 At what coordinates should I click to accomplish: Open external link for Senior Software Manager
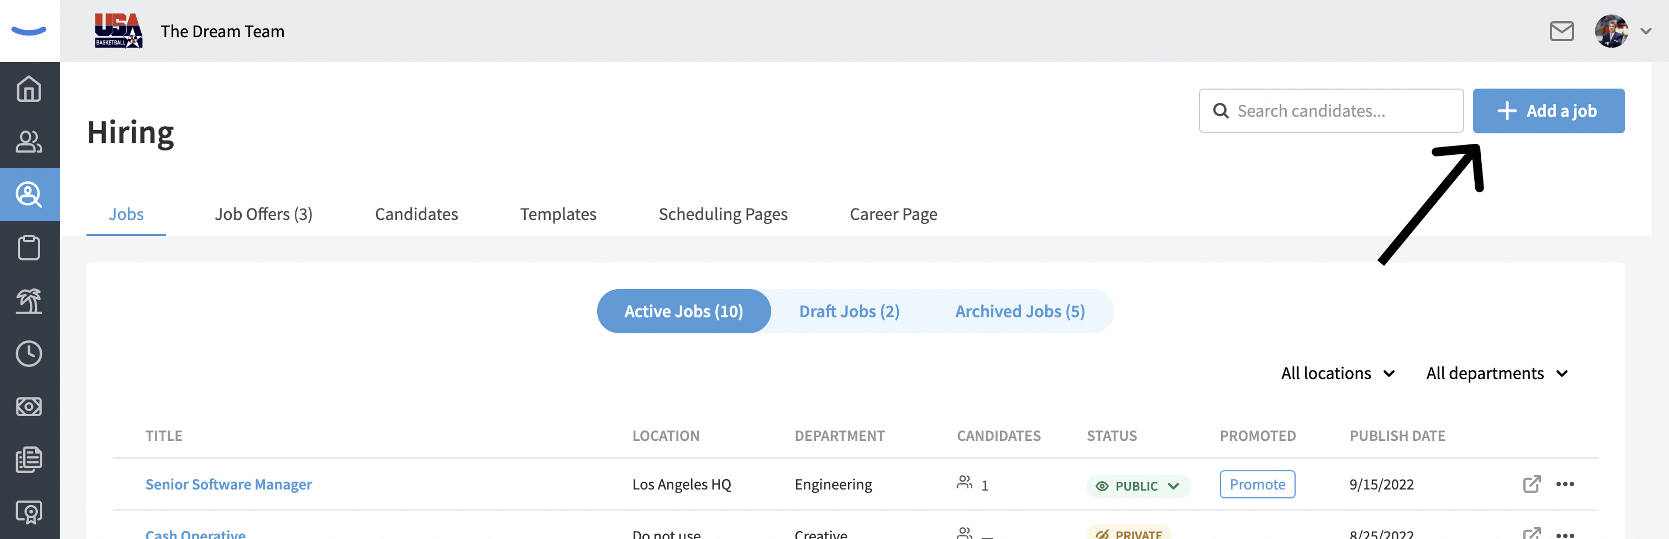1532,484
